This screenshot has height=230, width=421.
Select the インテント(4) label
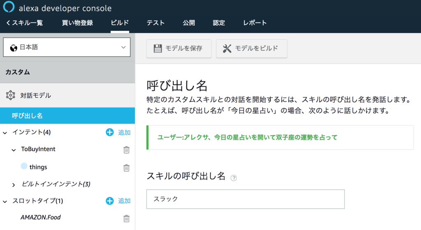(31, 132)
